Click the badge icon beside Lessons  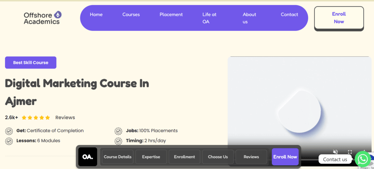(9, 141)
